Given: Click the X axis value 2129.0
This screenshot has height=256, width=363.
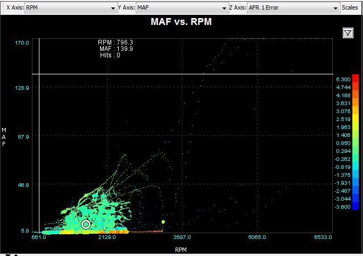Looking at the screenshot, I should (107, 237).
